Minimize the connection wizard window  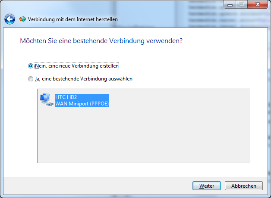coord(230,5)
